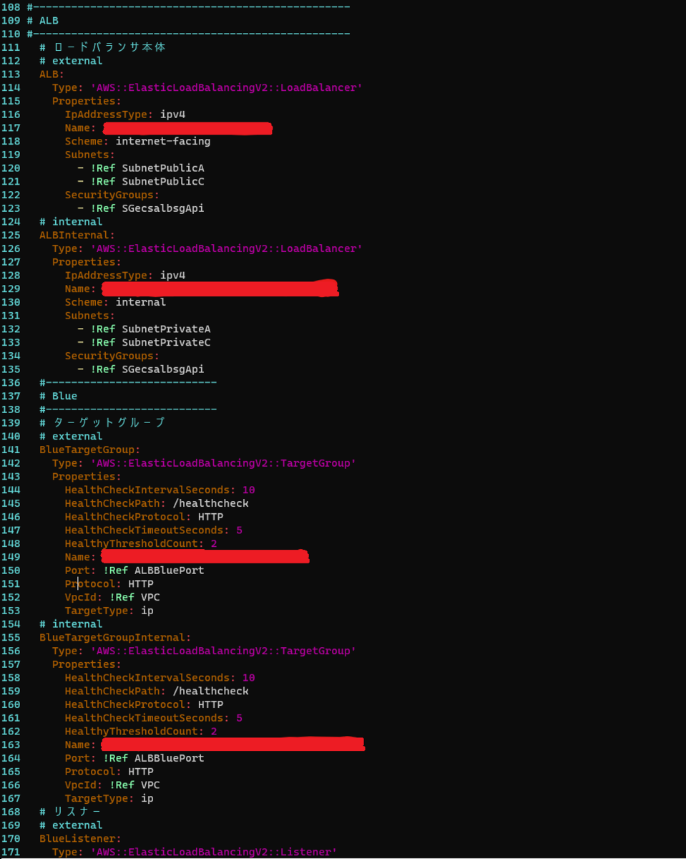The image size is (686, 859).
Task: Click 'SGecsalbsgApi' reference on line 135
Action: [163, 369]
